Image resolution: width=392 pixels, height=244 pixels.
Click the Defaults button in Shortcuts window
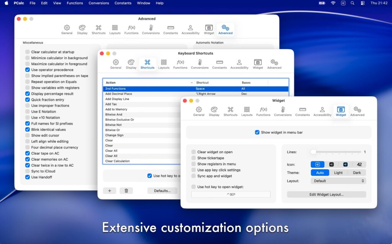pyautogui.click(x=162, y=191)
